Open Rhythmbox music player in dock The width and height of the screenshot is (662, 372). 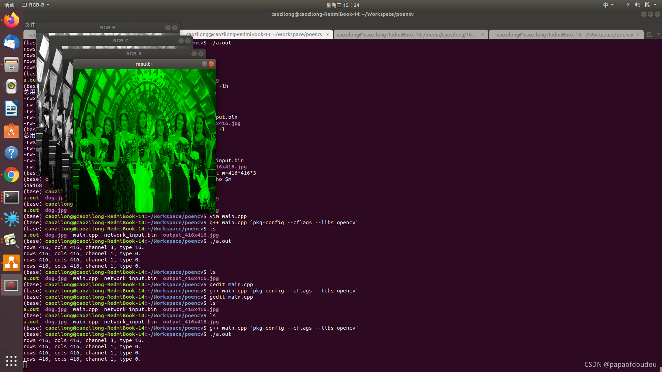pyautogui.click(x=11, y=86)
